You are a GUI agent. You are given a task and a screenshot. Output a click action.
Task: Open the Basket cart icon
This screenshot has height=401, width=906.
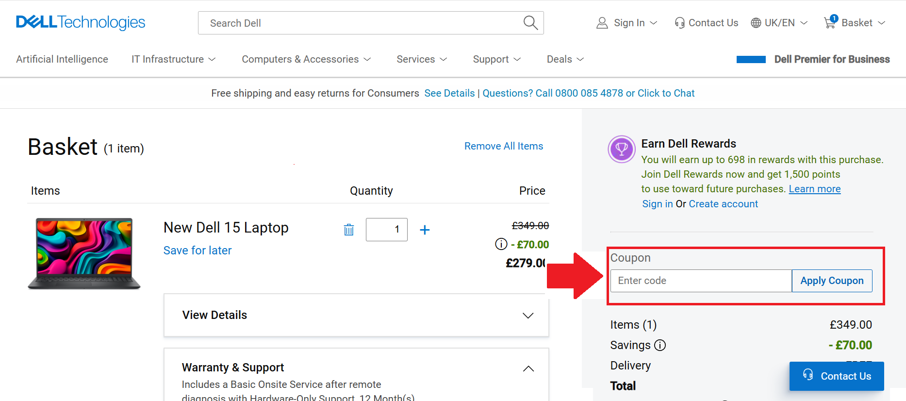[830, 22]
